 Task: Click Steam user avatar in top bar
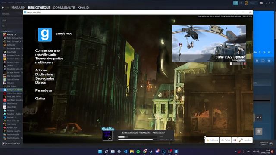246,3
